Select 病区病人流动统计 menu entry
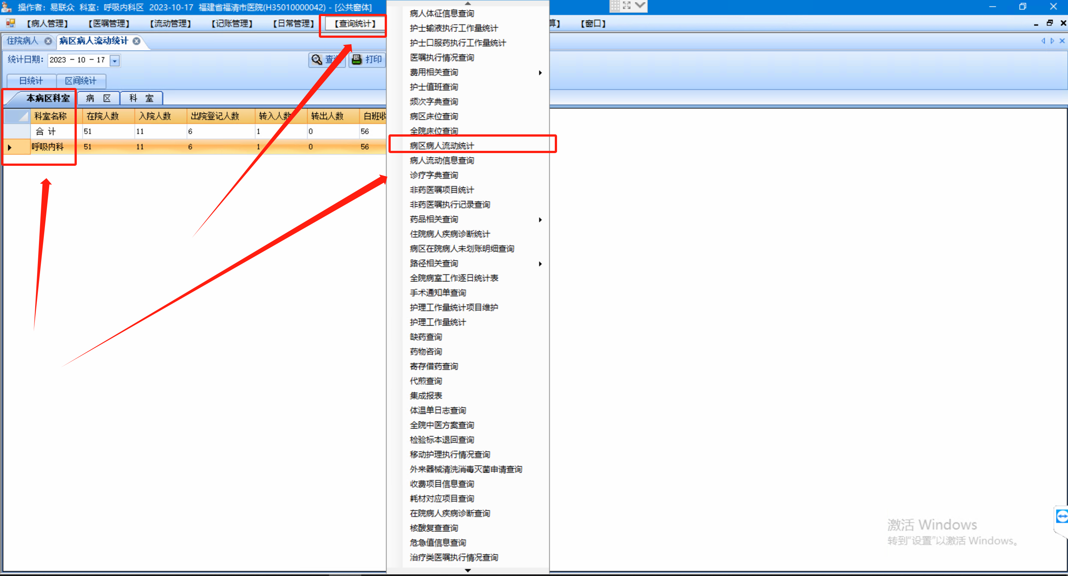Image resolution: width=1068 pixels, height=576 pixels. pos(442,146)
